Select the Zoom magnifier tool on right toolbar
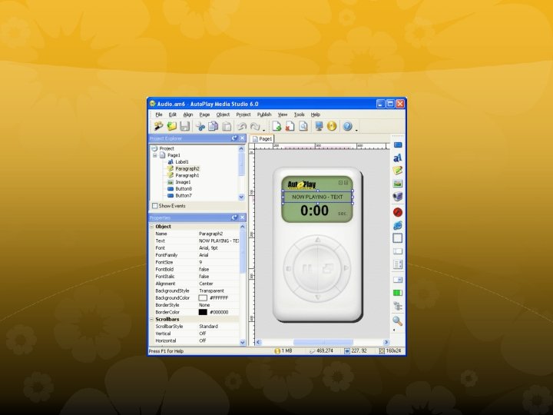 click(398, 320)
